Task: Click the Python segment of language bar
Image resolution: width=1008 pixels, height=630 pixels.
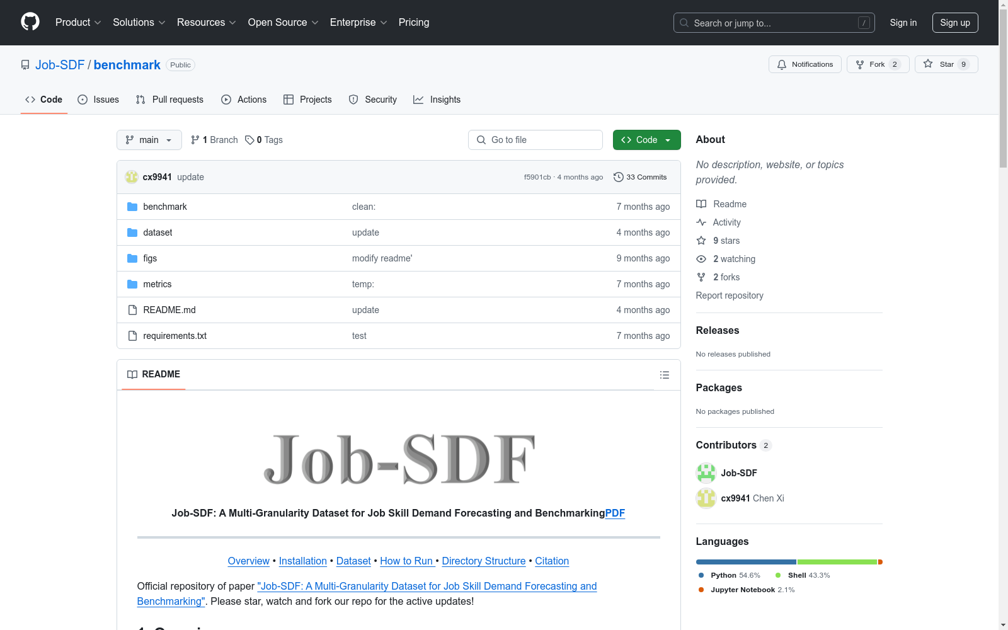Action: (746, 562)
